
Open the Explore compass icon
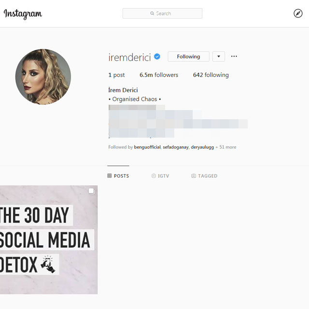(298, 14)
